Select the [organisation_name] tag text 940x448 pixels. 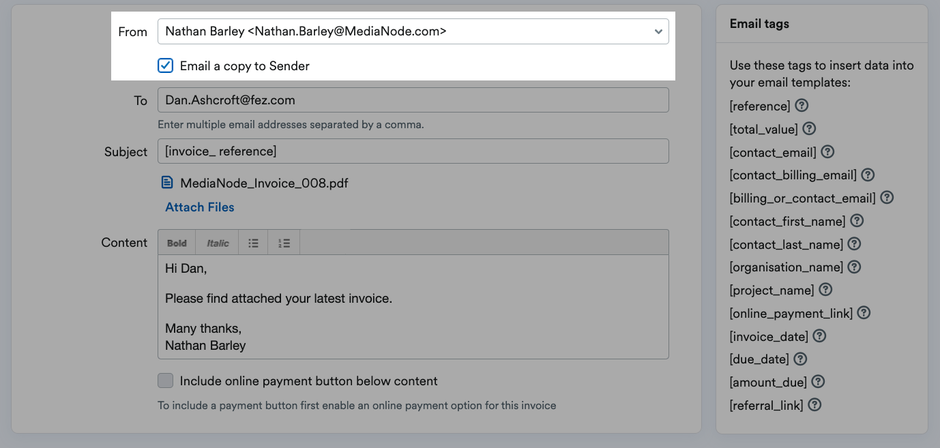[x=787, y=267]
